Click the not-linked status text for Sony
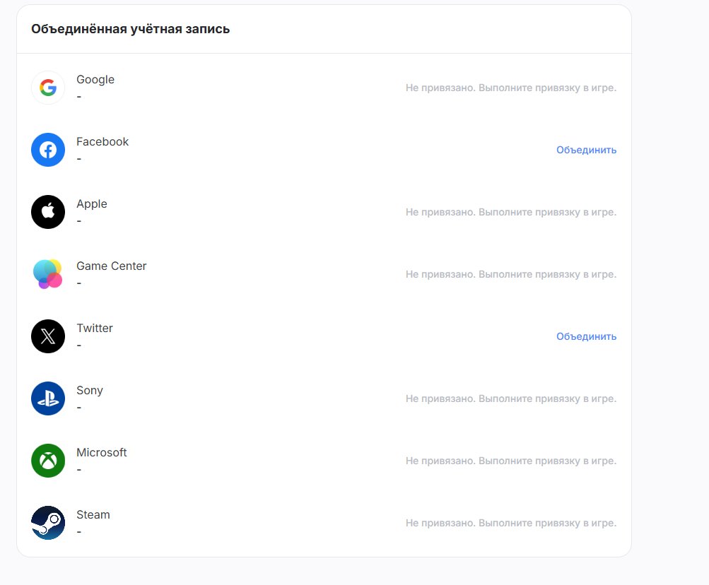 click(511, 398)
